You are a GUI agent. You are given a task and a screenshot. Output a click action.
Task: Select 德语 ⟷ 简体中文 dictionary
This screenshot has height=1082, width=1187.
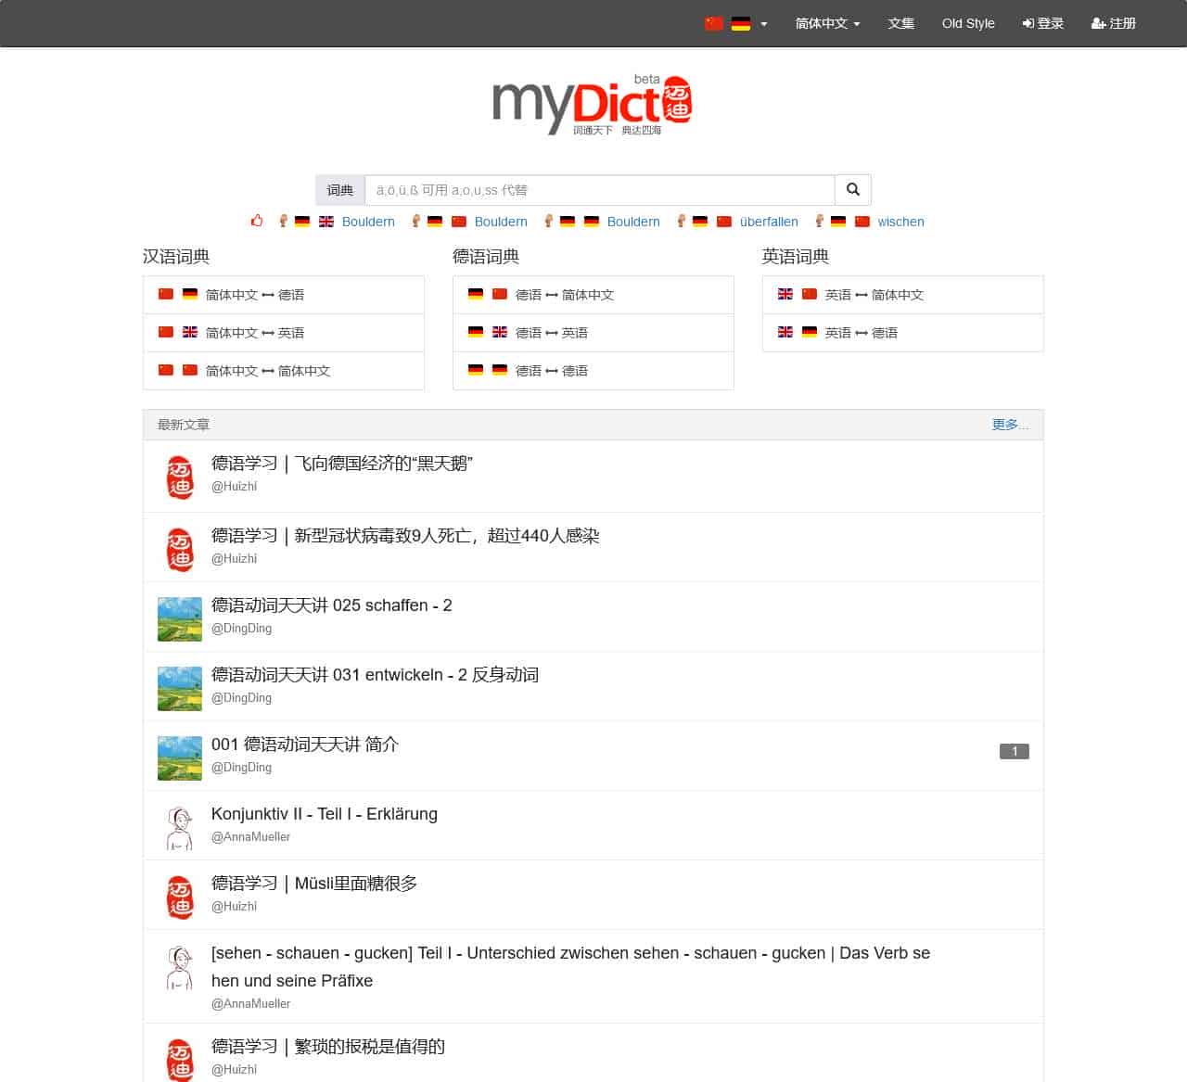pyautogui.click(x=593, y=295)
